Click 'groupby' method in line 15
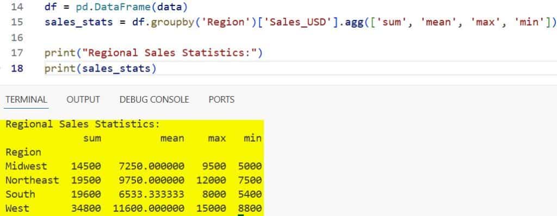 point(172,22)
